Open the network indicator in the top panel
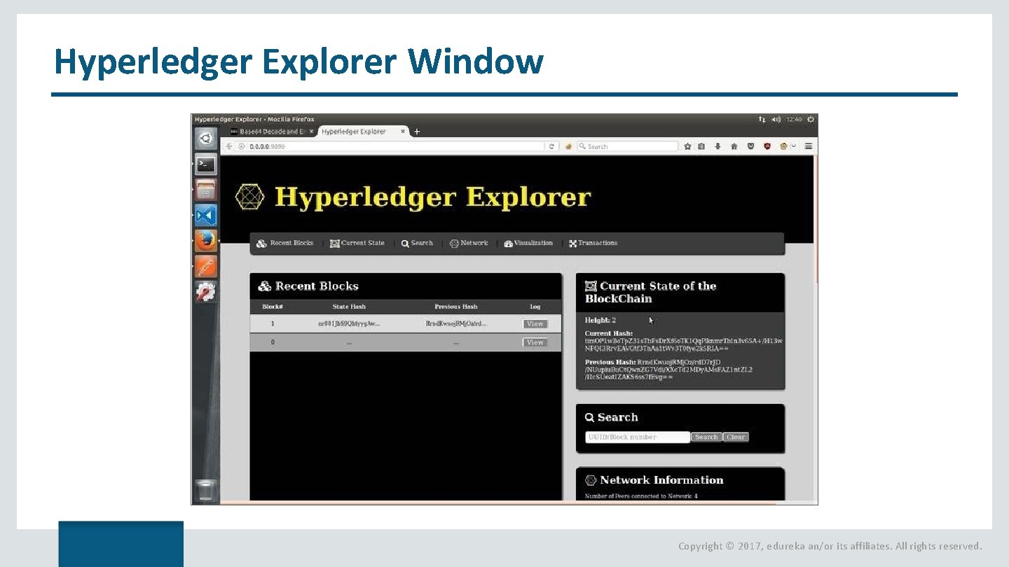 click(x=762, y=120)
